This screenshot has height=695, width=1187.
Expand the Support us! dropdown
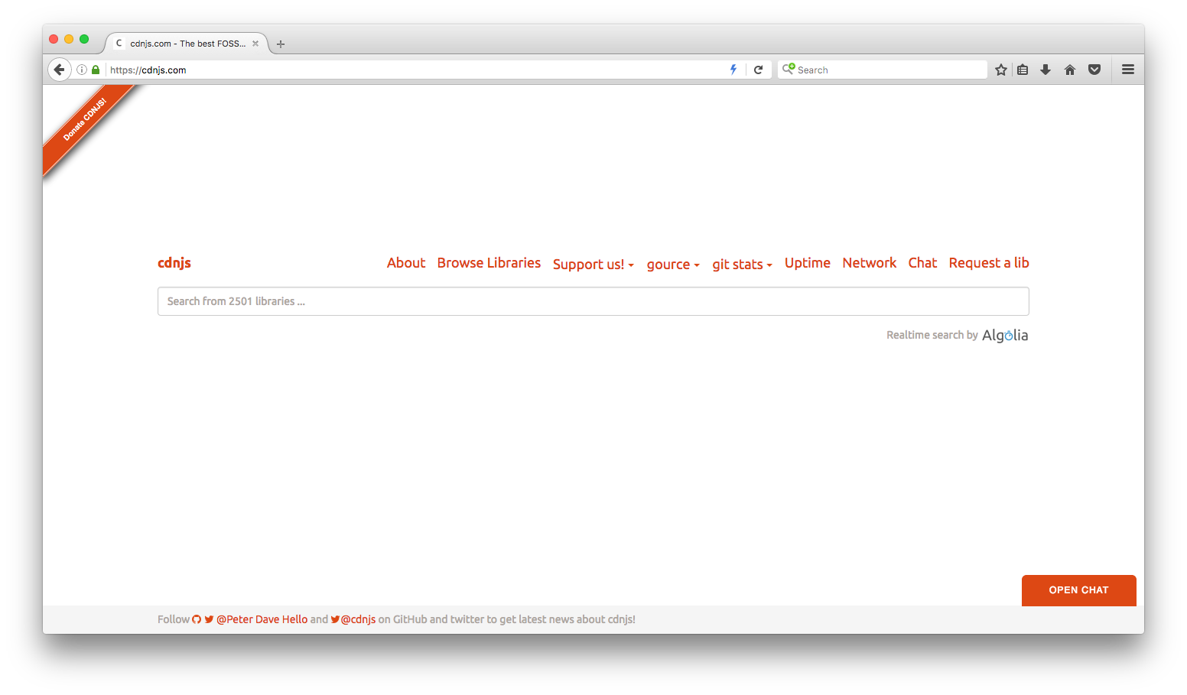(x=593, y=264)
